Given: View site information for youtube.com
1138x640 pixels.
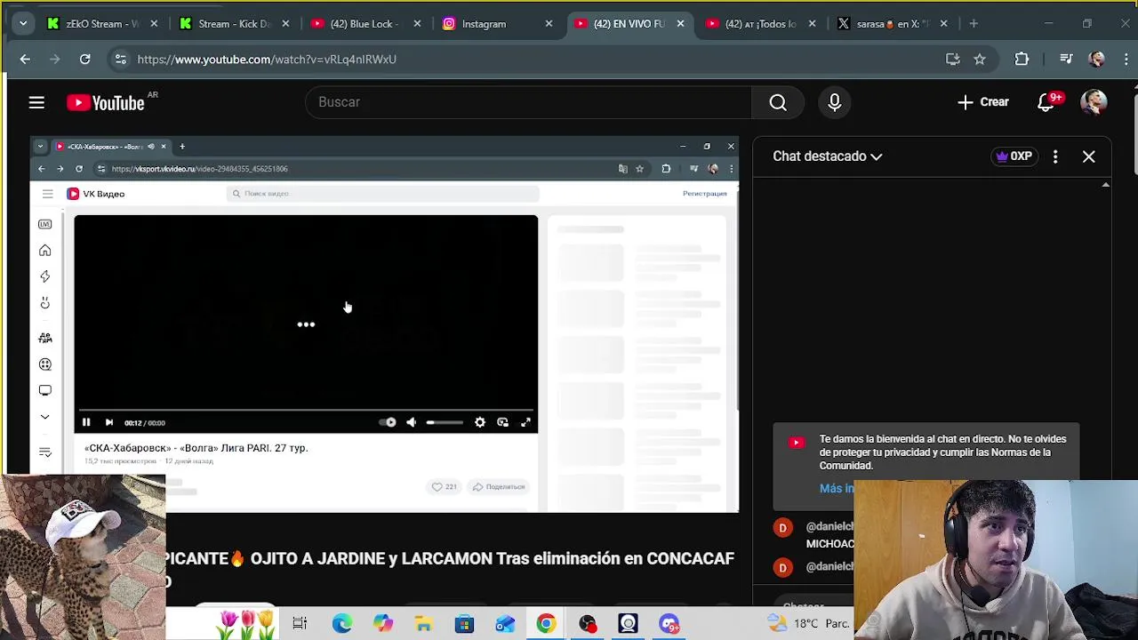Looking at the screenshot, I should (119, 60).
